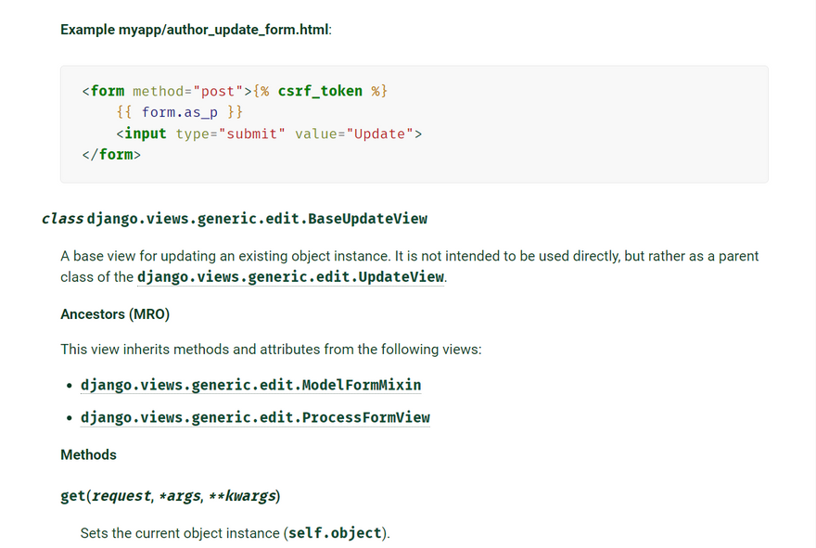The height and width of the screenshot is (548, 816).
Task: Click the Ancestors (MRO) heading
Action: coord(115,314)
